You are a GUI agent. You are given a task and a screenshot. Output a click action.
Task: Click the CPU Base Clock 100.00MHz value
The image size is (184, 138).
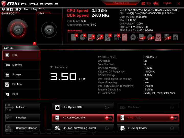pyautogui.click(x=151, y=57)
